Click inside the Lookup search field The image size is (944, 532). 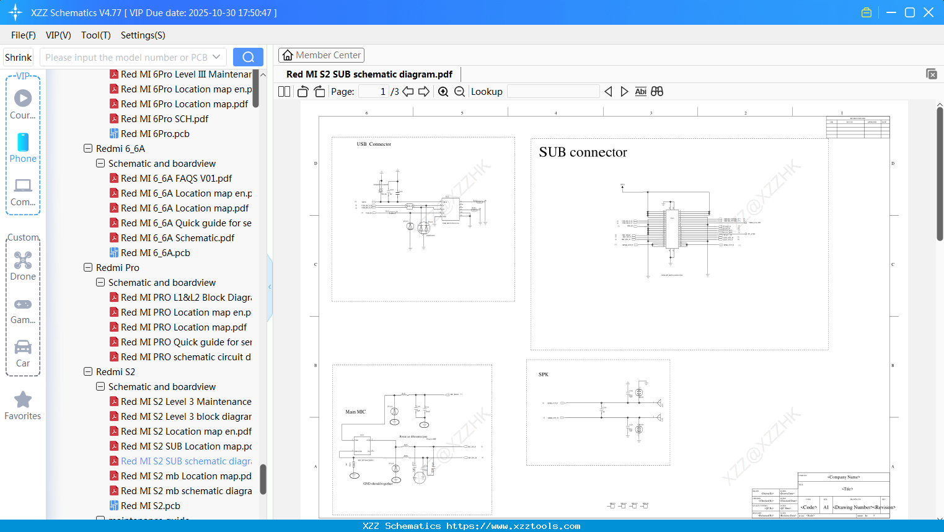(552, 91)
